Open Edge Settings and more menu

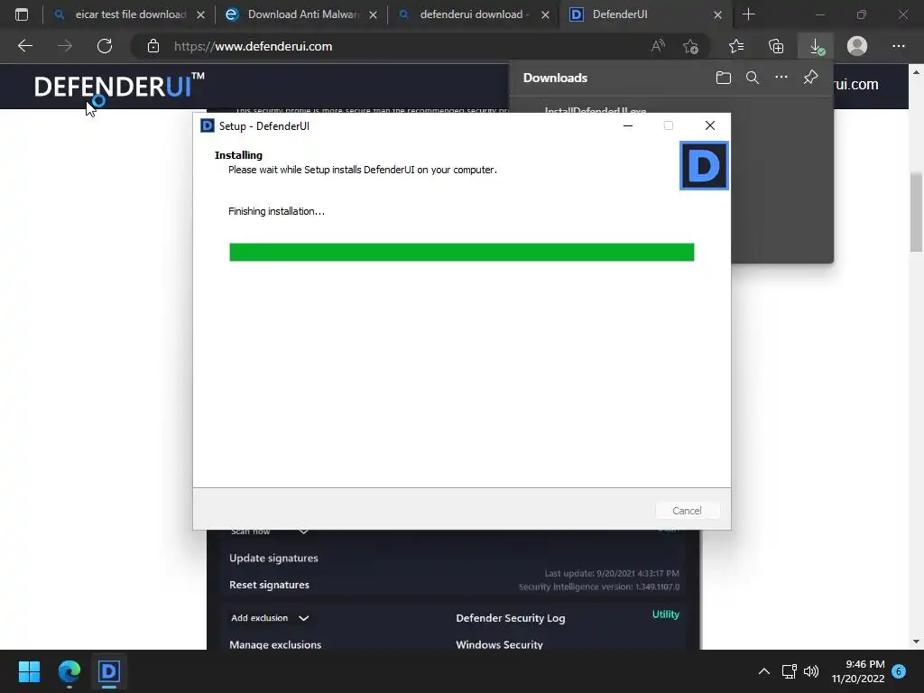(898, 46)
